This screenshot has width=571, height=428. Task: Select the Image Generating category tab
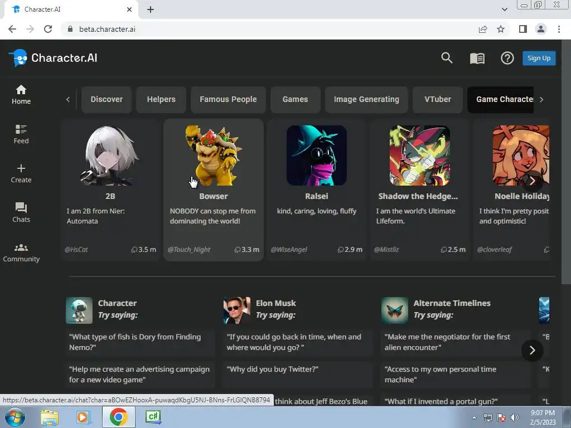(366, 99)
